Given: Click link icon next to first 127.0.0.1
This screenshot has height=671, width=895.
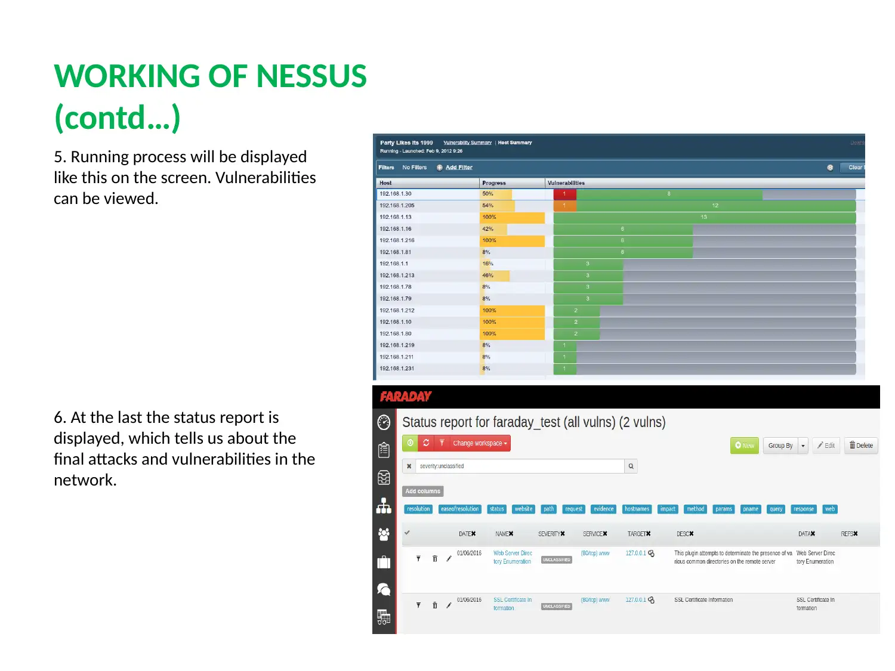Looking at the screenshot, I should tap(652, 554).
